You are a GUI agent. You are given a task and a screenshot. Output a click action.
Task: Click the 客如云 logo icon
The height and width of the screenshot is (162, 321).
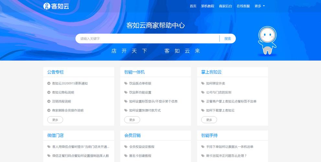(x=47, y=6)
